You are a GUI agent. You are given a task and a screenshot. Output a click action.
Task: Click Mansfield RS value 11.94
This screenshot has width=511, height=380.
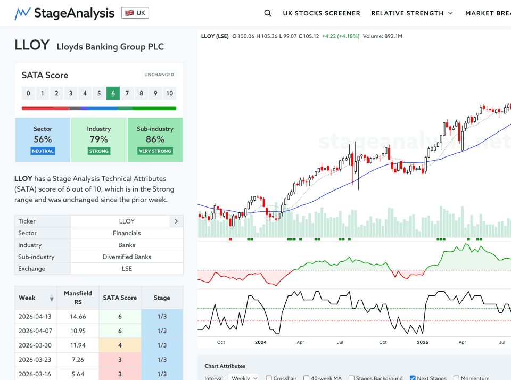click(x=78, y=345)
